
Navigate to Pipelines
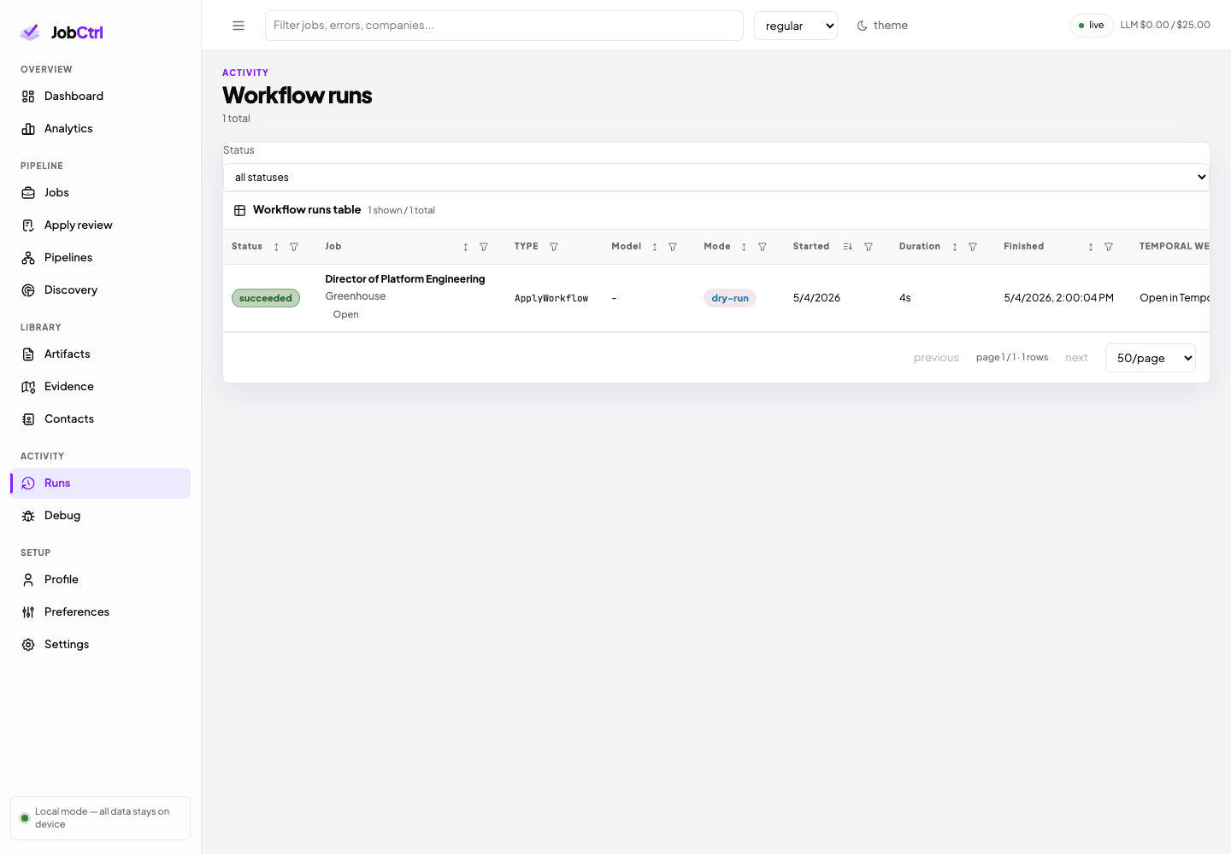click(x=100, y=258)
